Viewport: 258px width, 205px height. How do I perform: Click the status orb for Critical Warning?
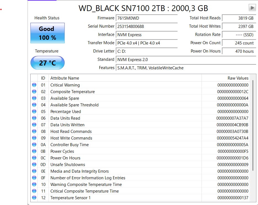(34, 85)
